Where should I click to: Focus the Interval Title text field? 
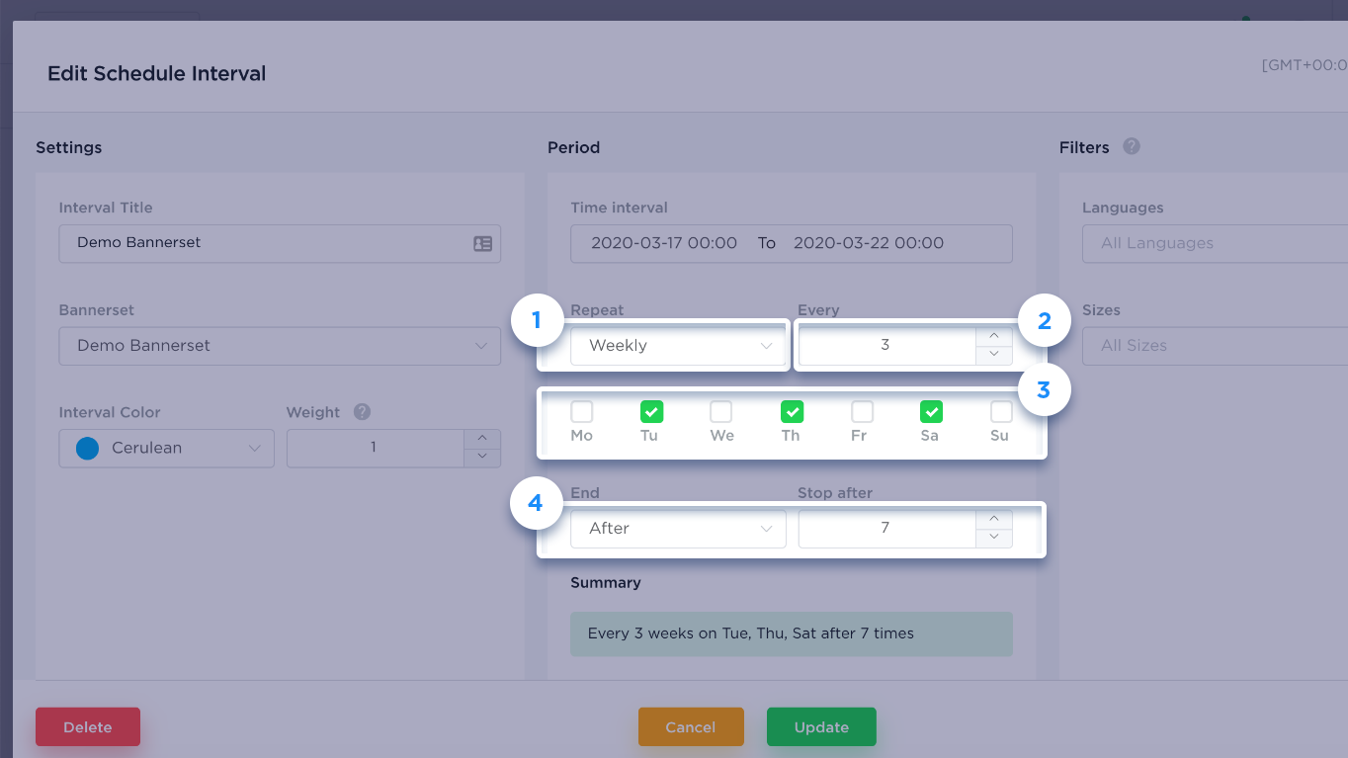pos(280,243)
